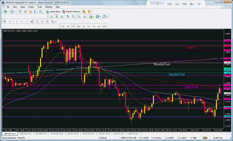This screenshot has width=233, height=141.
Task: Select the Horizontal Line drawing tool
Action: pyautogui.click(x=22, y=22)
